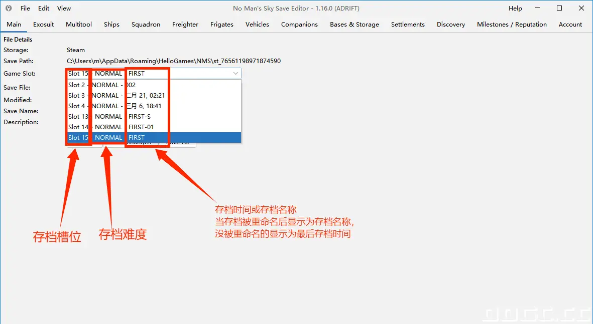Switch to the Ships tab

111,24
